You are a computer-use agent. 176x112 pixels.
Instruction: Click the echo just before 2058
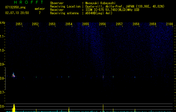tap(135, 77)
